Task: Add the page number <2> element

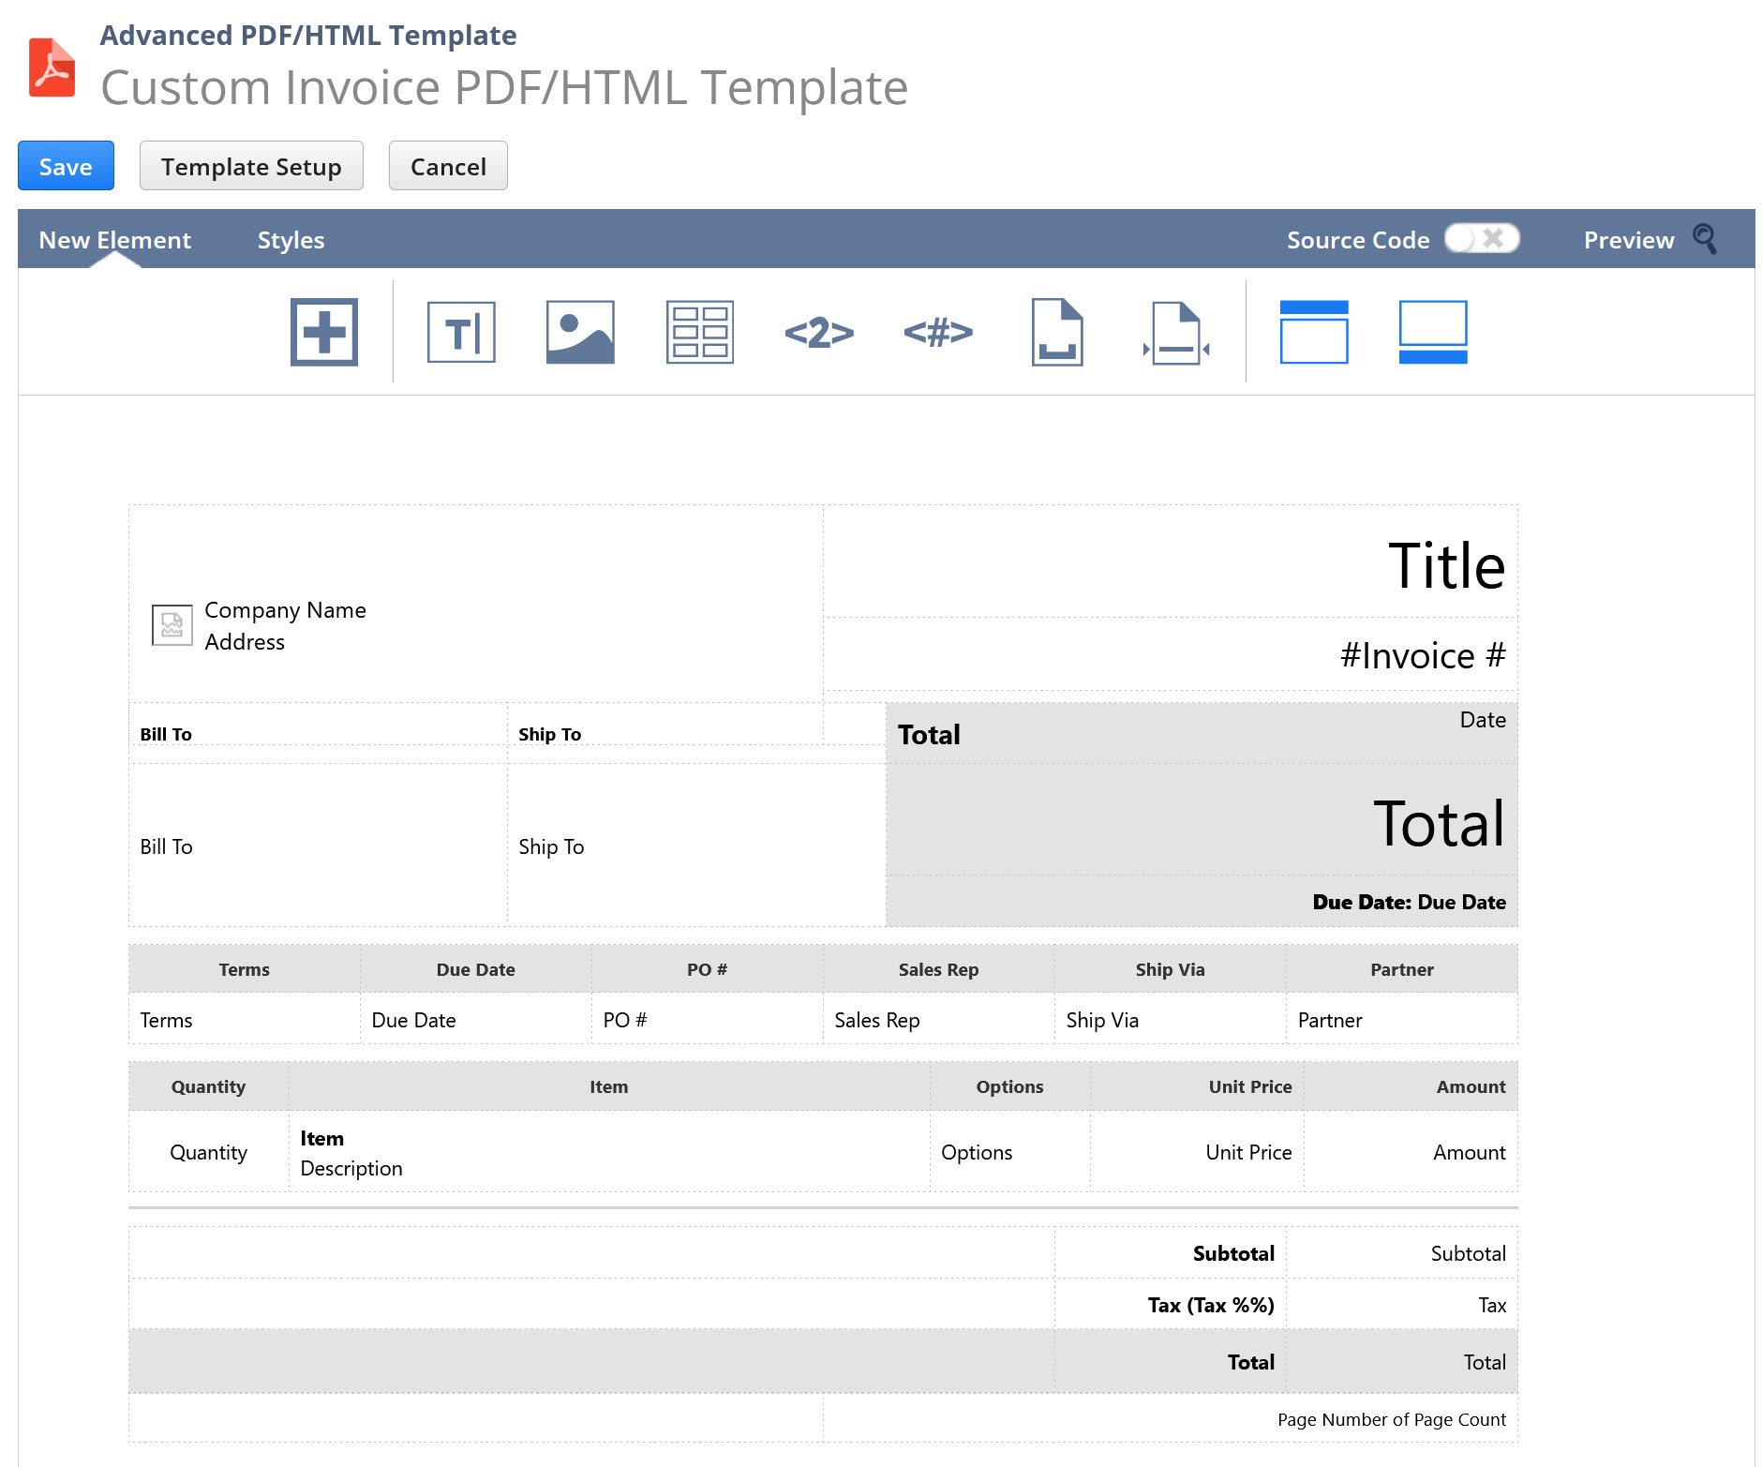Action: coord(819,333)
